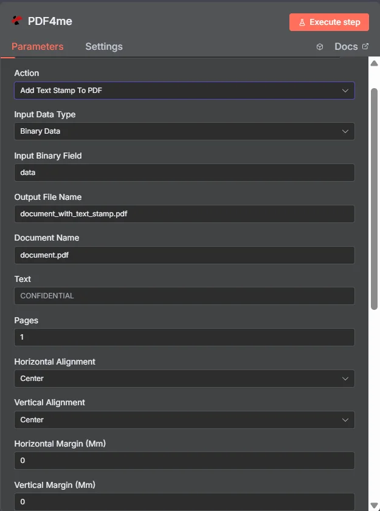Click the Text field showing CONFIDENTIAL
Screen dimensions: 380x511
184,296
